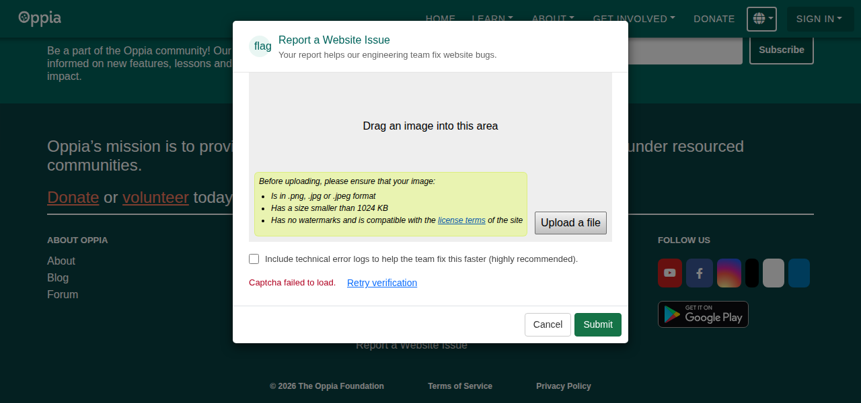Open the Blog footer link
The image size is (861, 403).
[x=58, y=277]
